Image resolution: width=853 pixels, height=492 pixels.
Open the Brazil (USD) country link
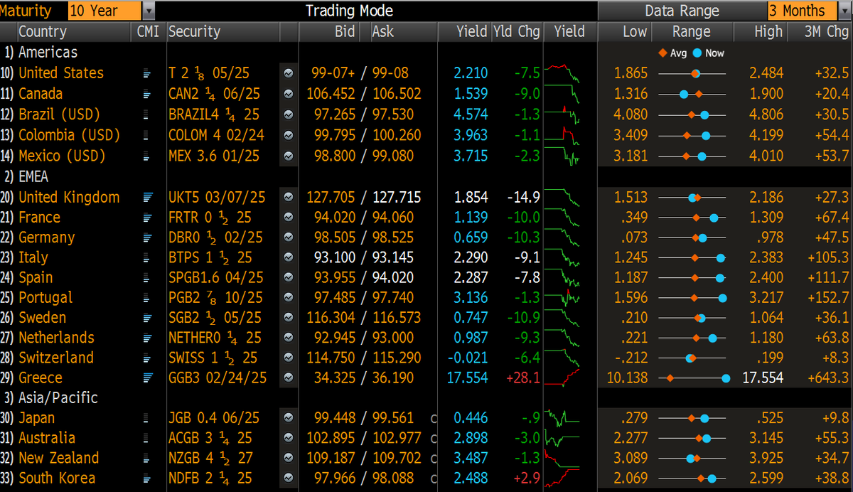tap(59, 114)
